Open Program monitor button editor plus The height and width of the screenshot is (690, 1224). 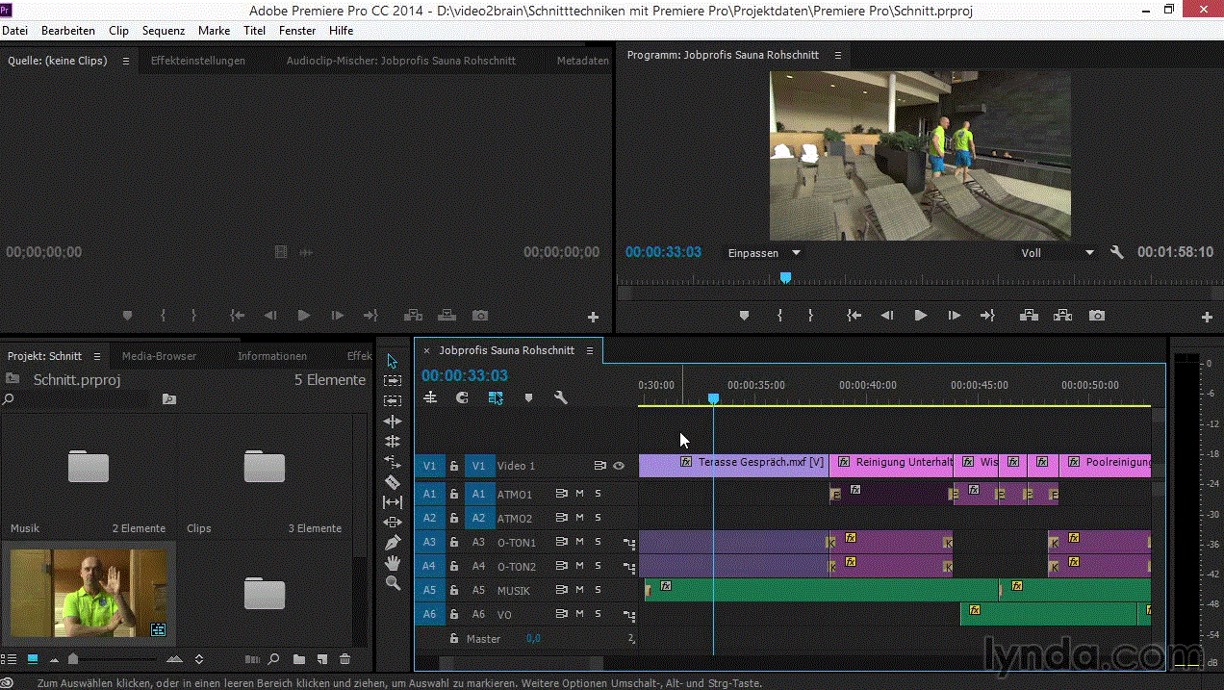click(x=1208, y=317)
